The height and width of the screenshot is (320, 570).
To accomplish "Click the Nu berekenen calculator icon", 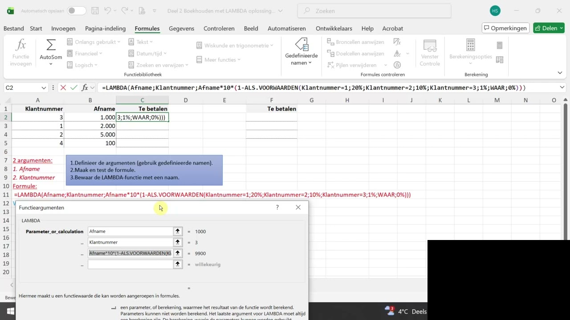I will [x=500, y=45].
